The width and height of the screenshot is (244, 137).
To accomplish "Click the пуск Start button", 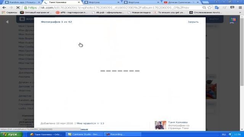I will tap(11, 134).
